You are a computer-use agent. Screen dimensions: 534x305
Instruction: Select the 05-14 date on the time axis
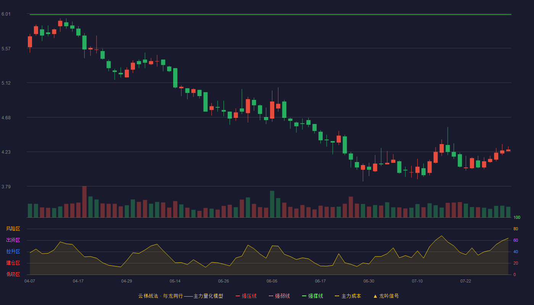[175, 281]
